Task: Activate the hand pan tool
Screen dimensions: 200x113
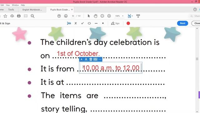Action: 95,16
